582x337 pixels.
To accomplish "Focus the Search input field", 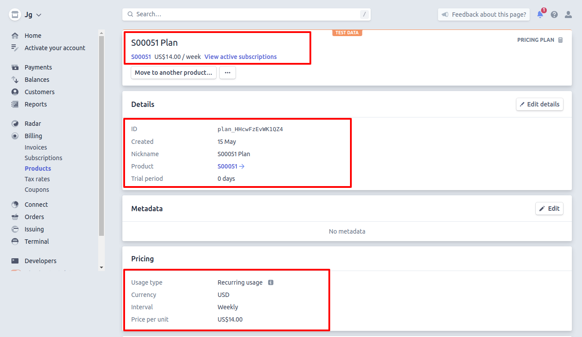I will pos(247,15).
